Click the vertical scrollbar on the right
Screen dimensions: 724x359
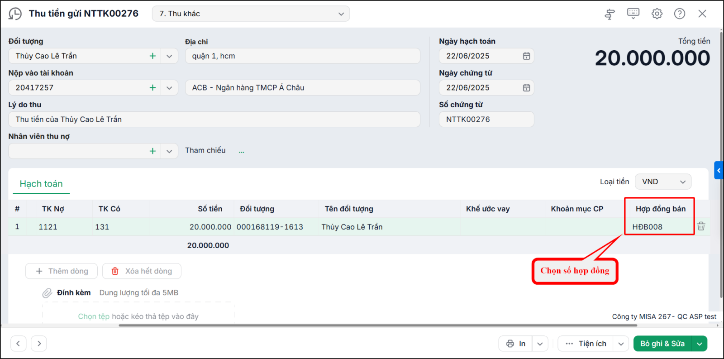click(721, 165)
